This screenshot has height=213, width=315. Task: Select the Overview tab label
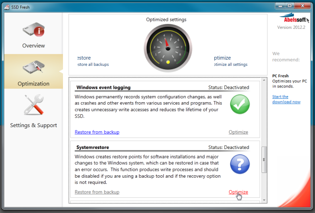pyautogui.click(x=33, y=46)
